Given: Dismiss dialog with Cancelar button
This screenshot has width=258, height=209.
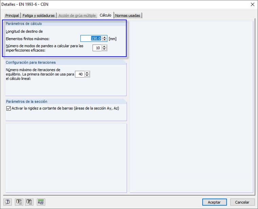Looking at the screenshot, I should pos(242,202).
